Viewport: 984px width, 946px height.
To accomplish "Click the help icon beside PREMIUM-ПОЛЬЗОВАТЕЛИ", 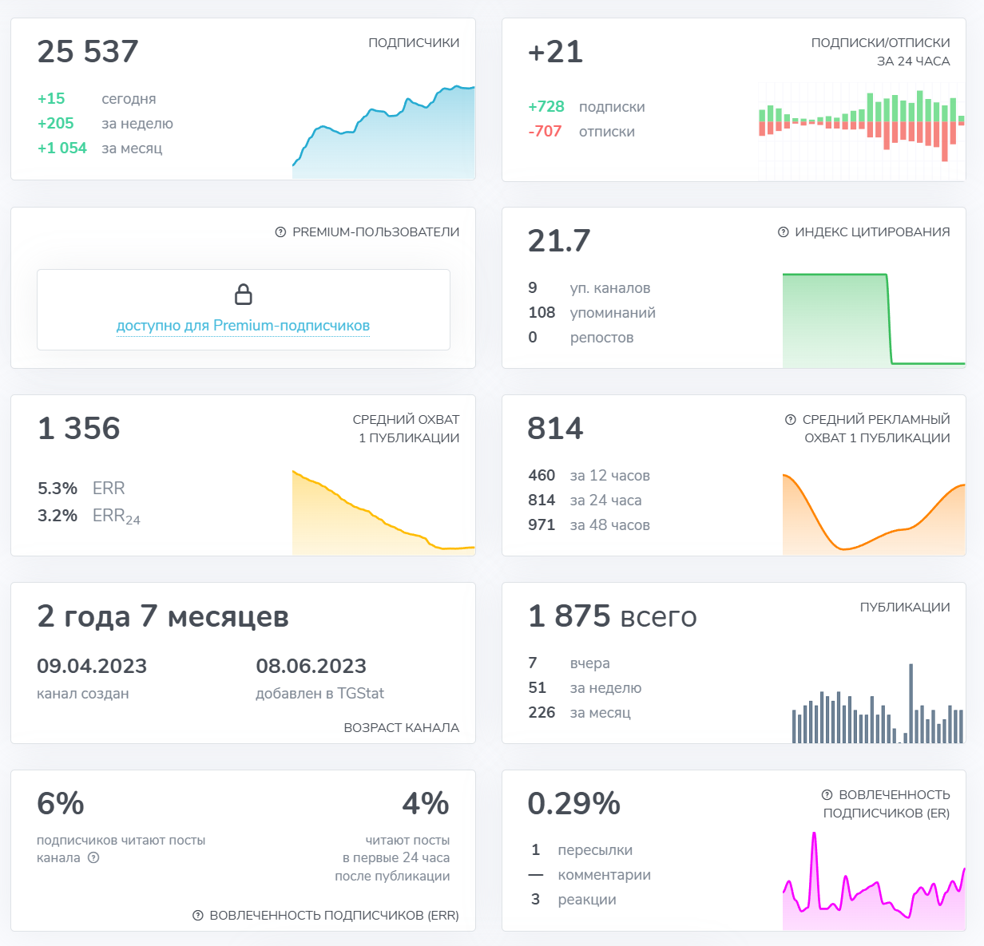I will click(280, 232).
